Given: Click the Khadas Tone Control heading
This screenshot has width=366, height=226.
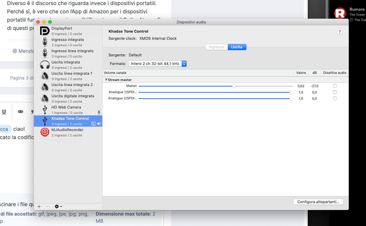Looking at the screenshot, I should 128,31.
